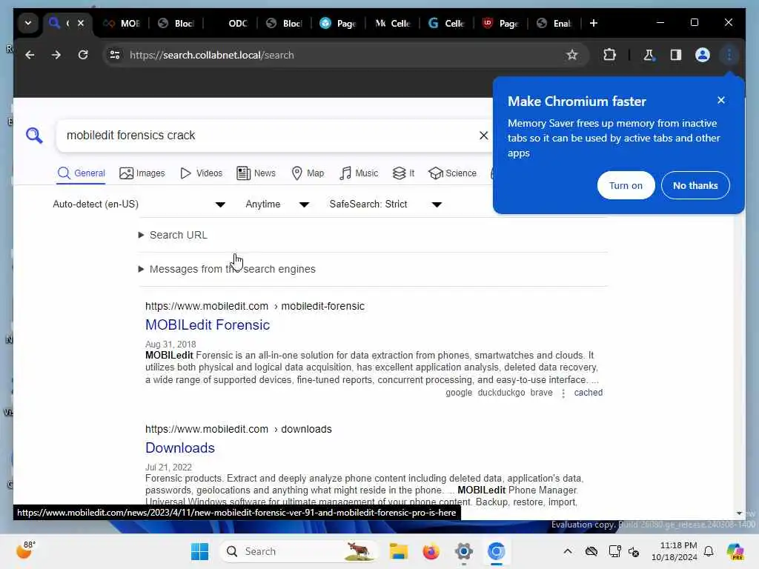Click the address bar URL
This screenshot has height=569, width=759.
211,55
